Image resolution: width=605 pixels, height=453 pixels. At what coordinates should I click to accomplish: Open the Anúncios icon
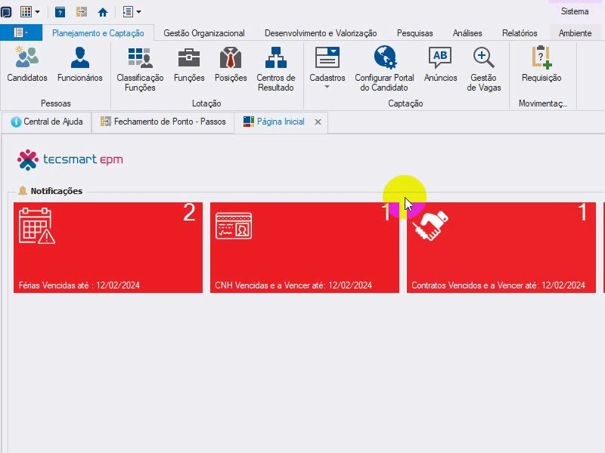click(440, 64)
